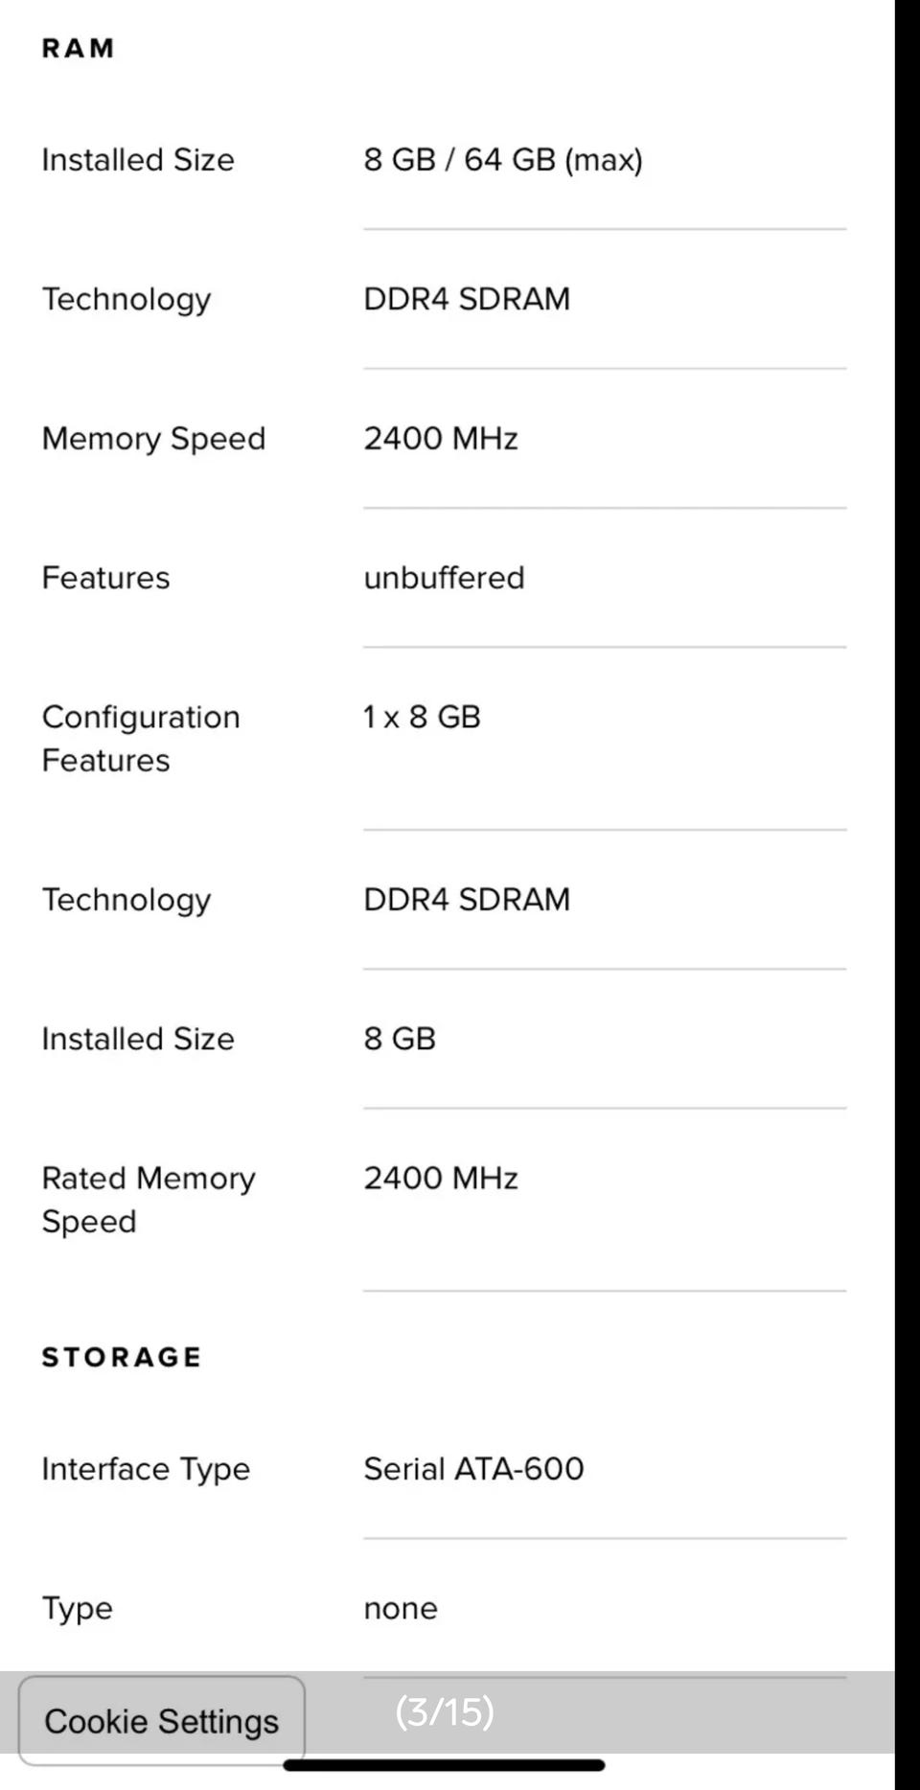Tap the standalone 8 GB installed size value
The height and width of the screenshot is (1790, 920).
pos(400,1038)
